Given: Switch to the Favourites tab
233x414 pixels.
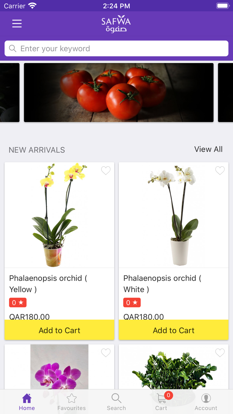Looking at the screenshot, I should click(x=72, y=402).
